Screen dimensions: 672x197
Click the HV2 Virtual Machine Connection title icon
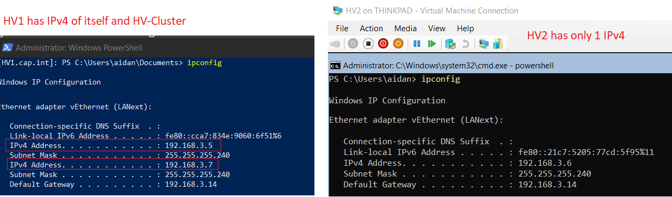[x=337, y=10]
